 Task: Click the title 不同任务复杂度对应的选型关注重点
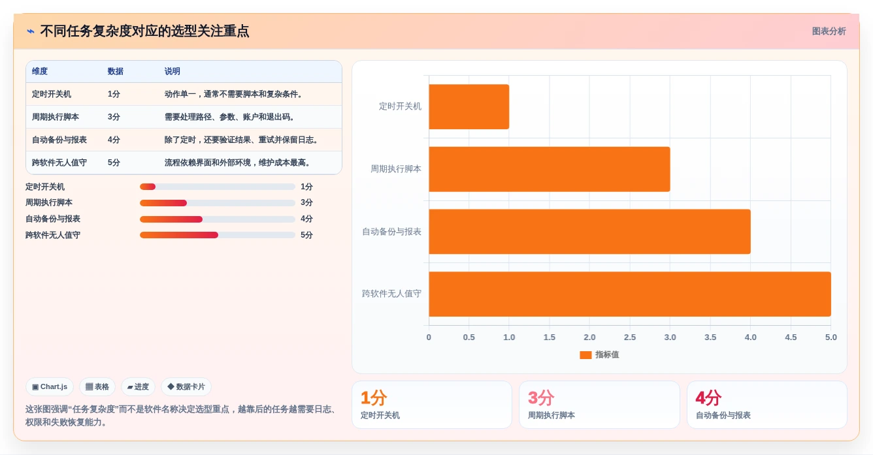[x=144, y=31]
